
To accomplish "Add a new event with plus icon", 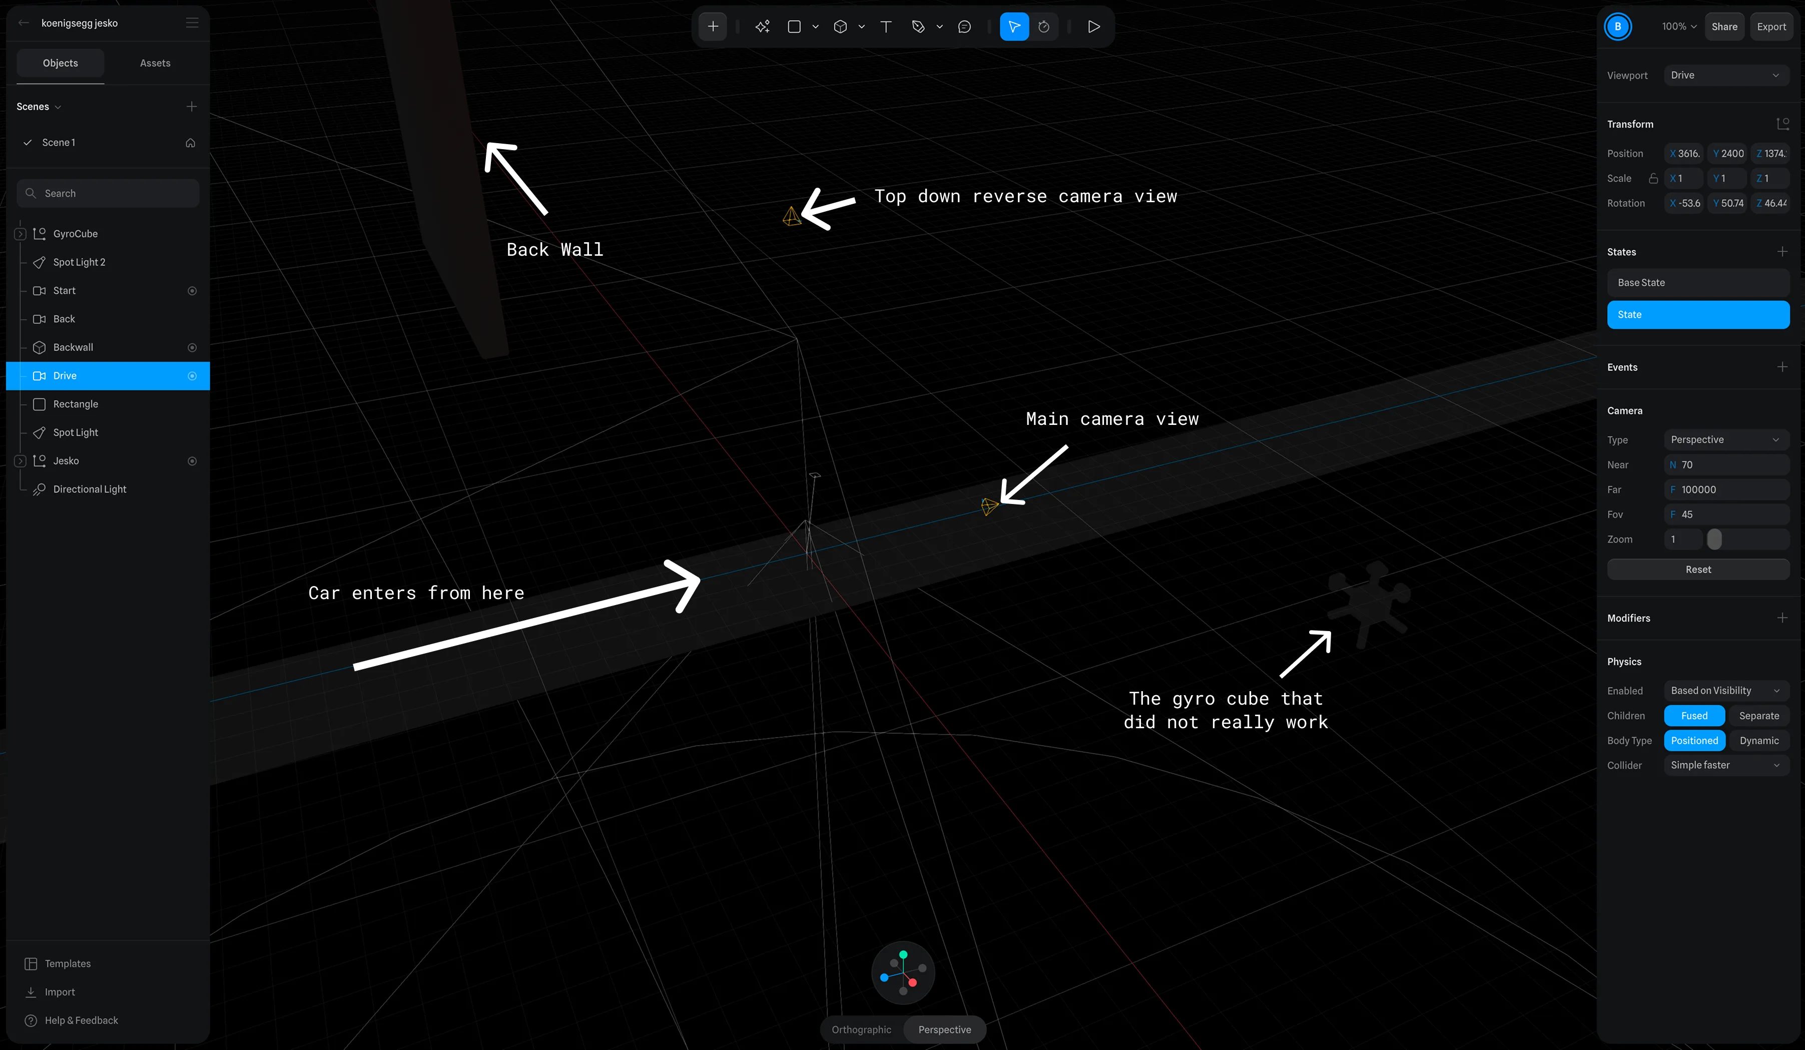I will tap(1782, 367).
